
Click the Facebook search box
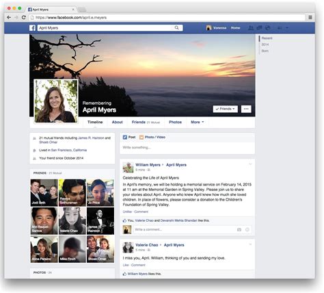[110, 28]
